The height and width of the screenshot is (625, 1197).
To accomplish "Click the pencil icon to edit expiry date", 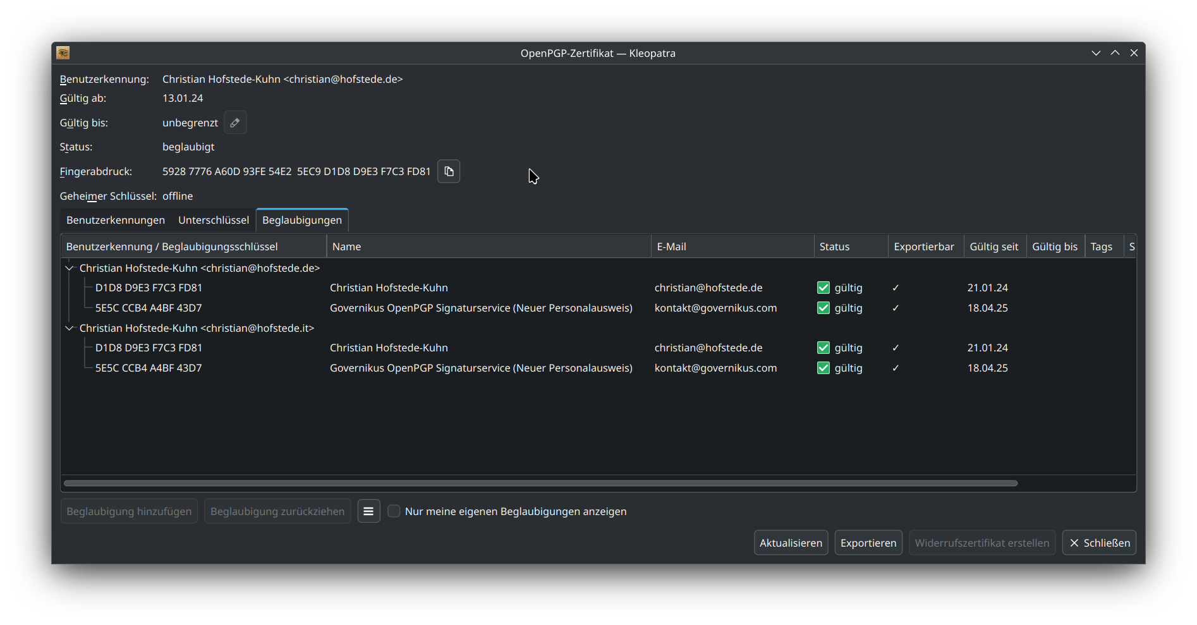I will point(235,123).
